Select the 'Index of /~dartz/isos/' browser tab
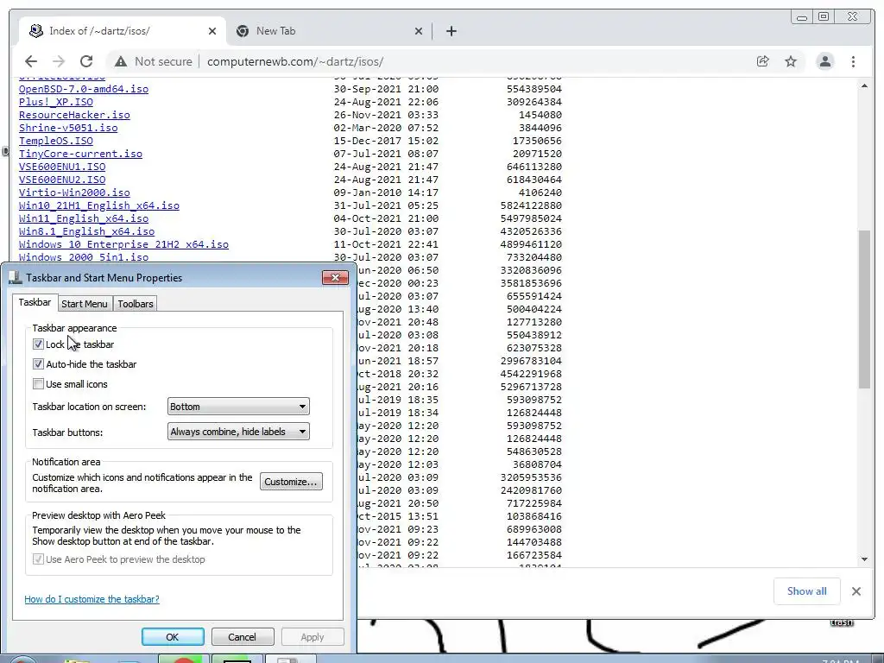 click(x=123, y=31)
